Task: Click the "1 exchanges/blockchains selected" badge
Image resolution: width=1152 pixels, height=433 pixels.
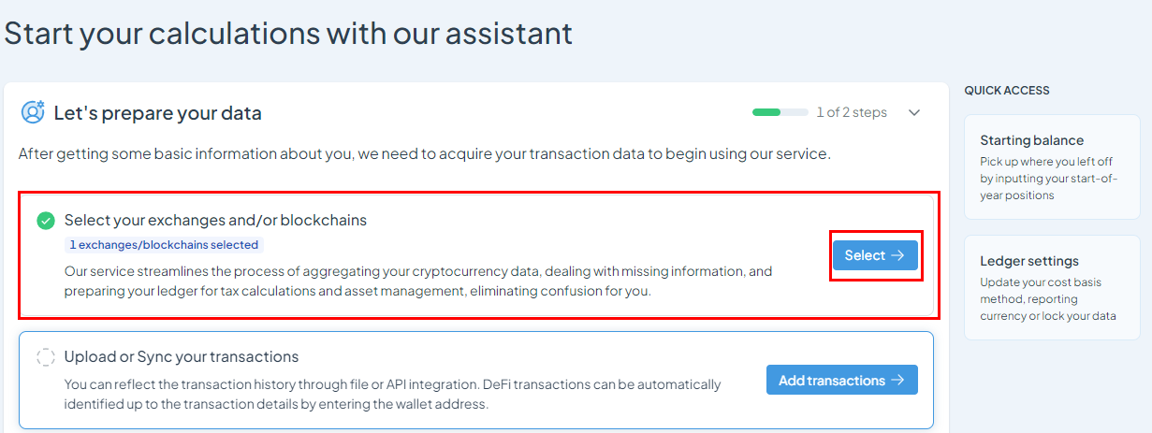Action: (x=165, y=245)
